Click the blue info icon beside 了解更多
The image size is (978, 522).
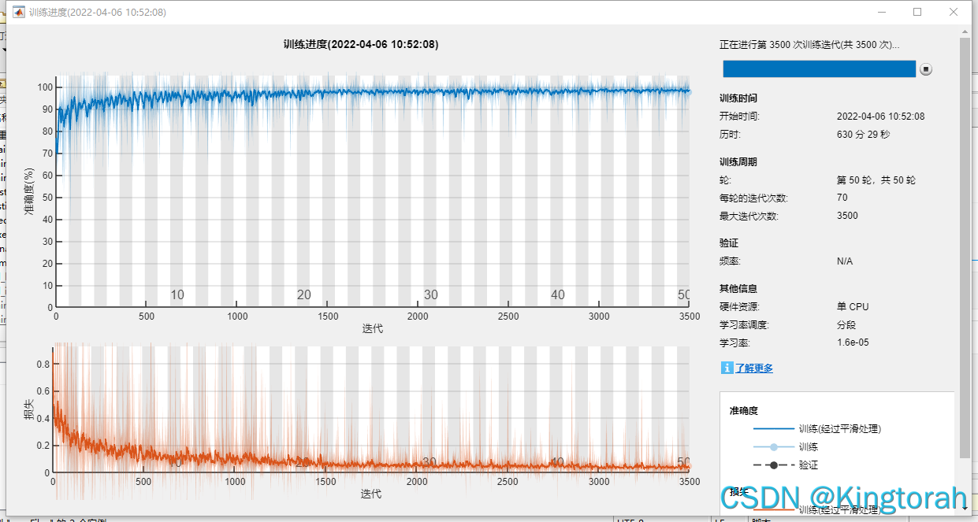click(727, 368)
